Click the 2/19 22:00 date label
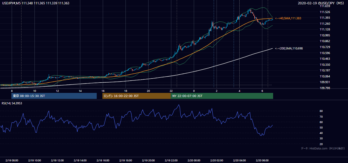 (171, 161)
